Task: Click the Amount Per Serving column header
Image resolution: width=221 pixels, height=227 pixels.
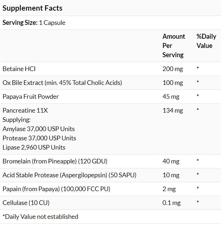Action: coord(173,46)
